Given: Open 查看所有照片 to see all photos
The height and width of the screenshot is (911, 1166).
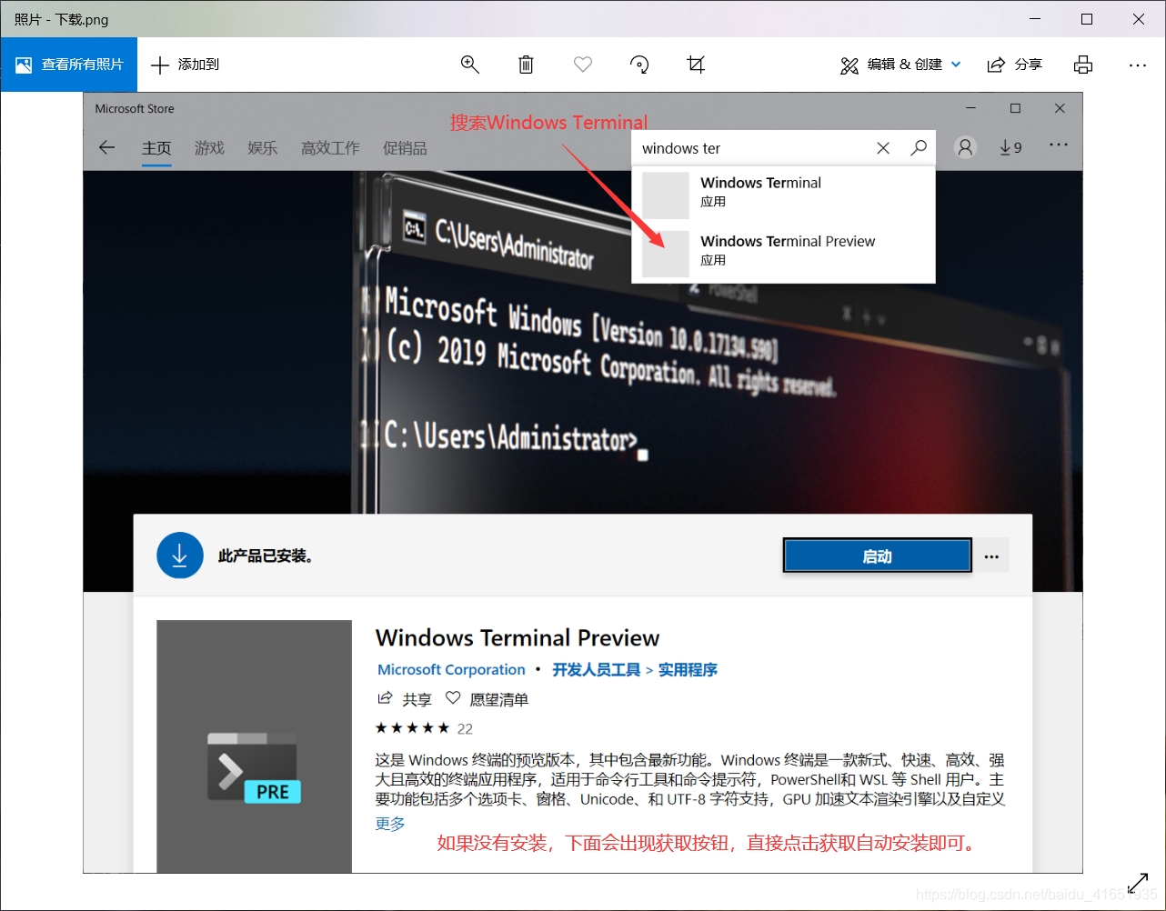Looking at the screenshot, I should (x=69, y=65).
